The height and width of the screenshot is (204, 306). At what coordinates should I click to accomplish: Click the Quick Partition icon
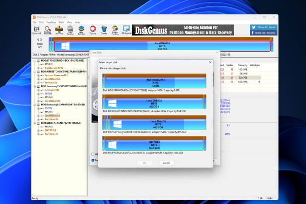coord(70,30)
